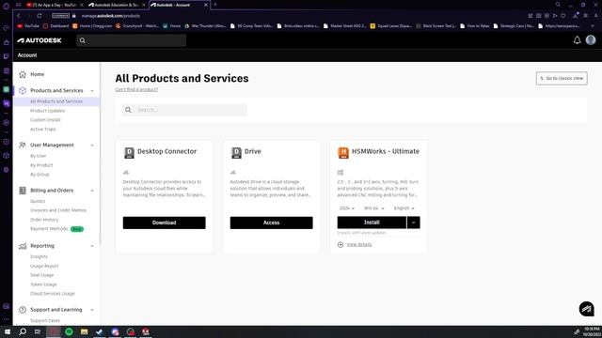Open a new browser tab with the plus
602x338 pixels.
[215, 5]
